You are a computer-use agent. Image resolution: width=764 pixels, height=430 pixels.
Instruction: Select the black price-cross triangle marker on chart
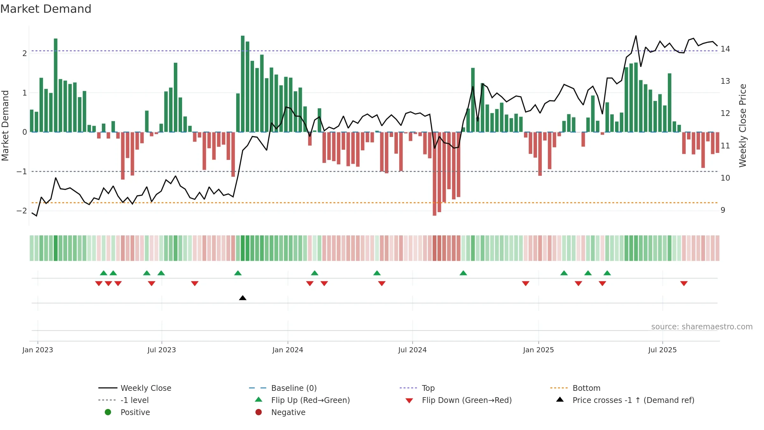(243, 298)
